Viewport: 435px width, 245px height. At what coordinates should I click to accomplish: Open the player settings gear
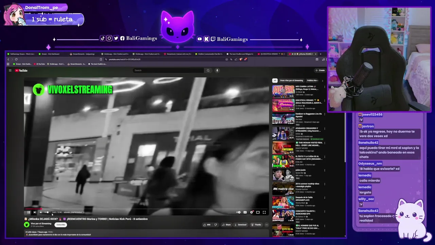click(251, 212)
